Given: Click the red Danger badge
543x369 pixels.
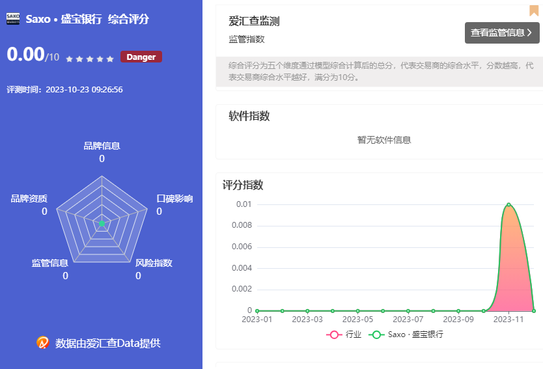Looking at the screenshot, I should click(x=141, y=57).
